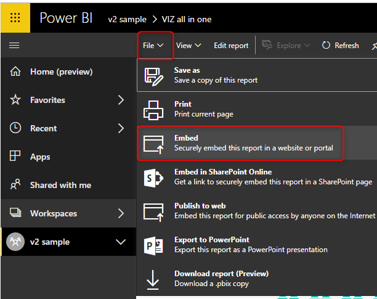Select Download report (Preview) option
The width and height of the screenshot is (377, 299).
[257, 279]
